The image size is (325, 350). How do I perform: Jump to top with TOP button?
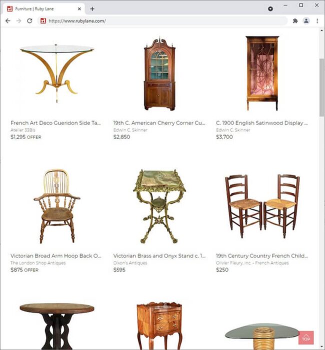click(306, 337)
